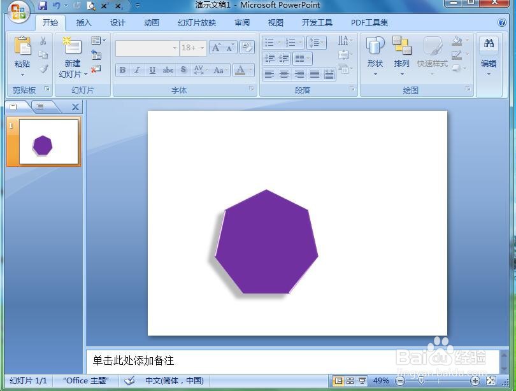
Task: Toggle bold formatting
Action: (122, 70)
